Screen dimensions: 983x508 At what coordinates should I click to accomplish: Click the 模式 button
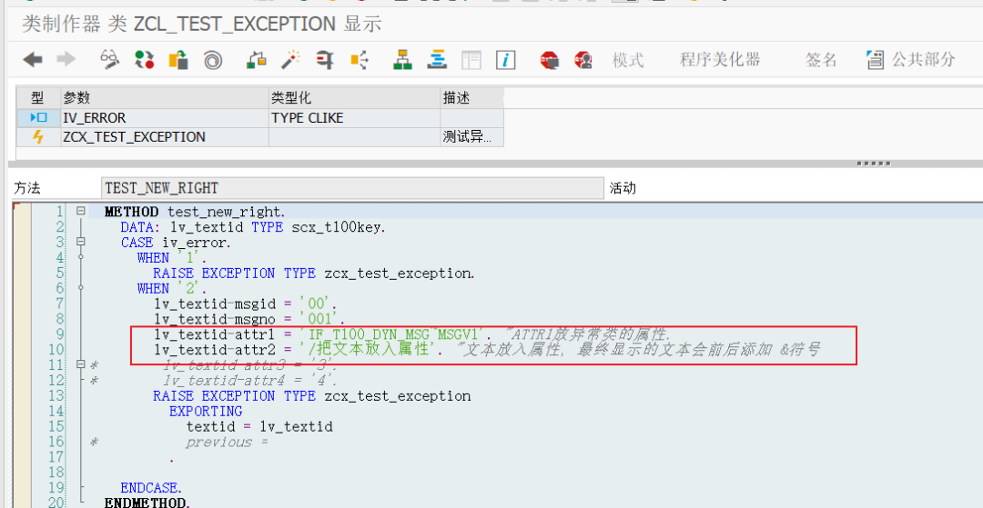pos(628,60)
